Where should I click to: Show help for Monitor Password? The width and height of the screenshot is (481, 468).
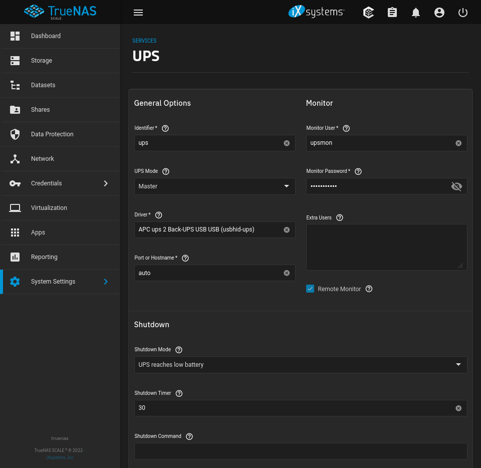point(358,171)
